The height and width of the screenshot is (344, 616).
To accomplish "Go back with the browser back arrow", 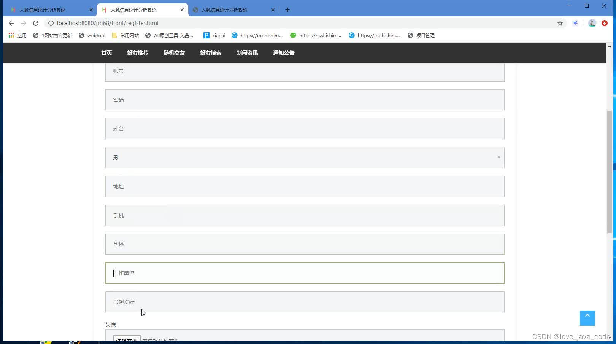I will (x=11, y=23).
